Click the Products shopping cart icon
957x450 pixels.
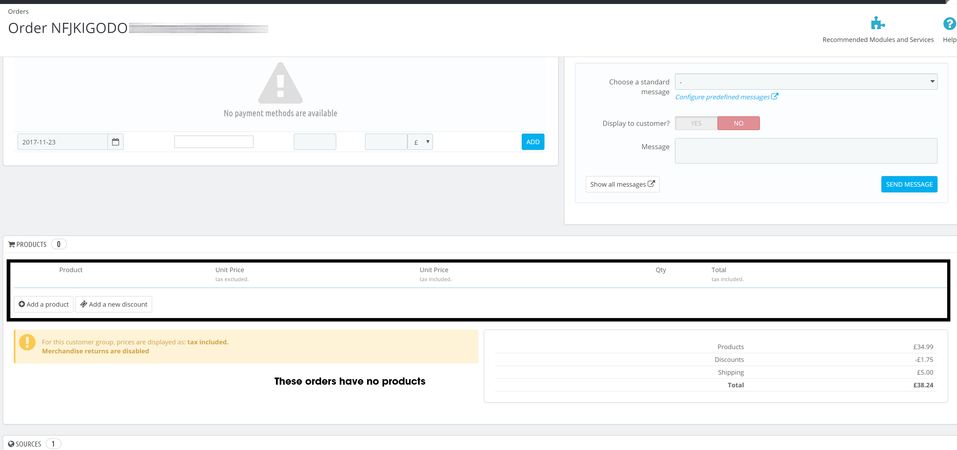click(11, 244)
